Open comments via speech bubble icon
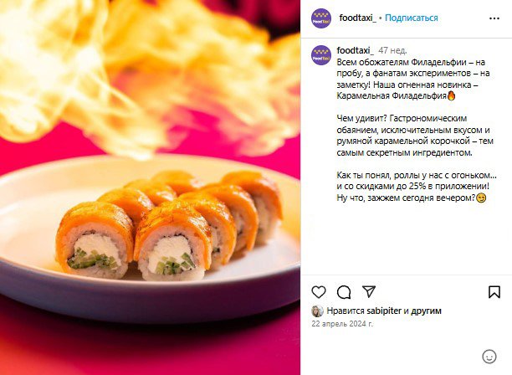The image size is (512, 375). 344,292
